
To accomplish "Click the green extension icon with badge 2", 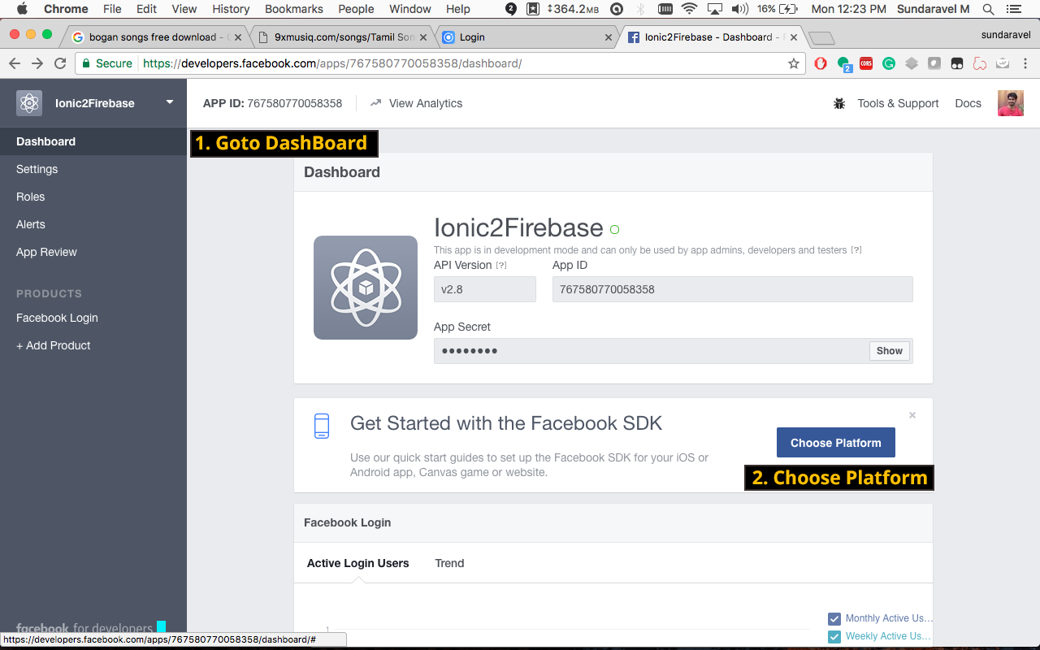I will (x=844, y=64).
